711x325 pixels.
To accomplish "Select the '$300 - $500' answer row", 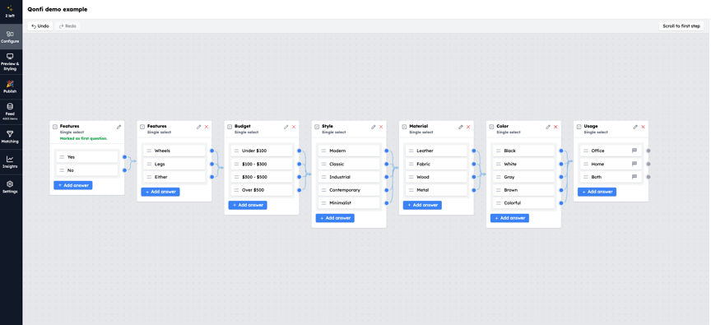I will click(262, 177).
